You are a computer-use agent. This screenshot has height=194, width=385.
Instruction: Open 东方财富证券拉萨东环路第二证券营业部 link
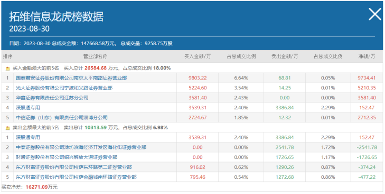[74, 167]
